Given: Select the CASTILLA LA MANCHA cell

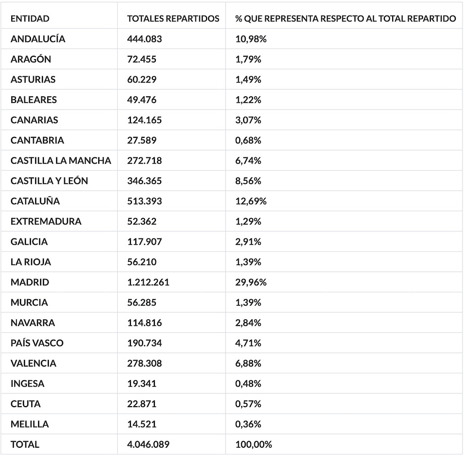Looking at the screenshot, I should pyautogui.click(x=61, y=161).
